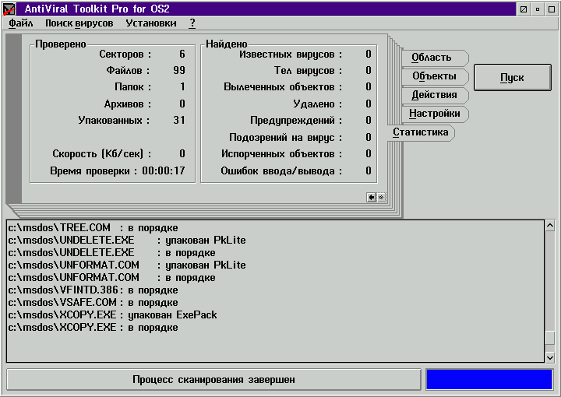Open the AntiViral Toolkit system menu icon

coord(9,9)
